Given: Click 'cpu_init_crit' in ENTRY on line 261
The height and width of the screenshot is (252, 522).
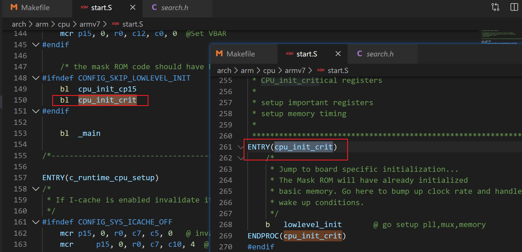Looking at the screenshot, I should point(304,147).
